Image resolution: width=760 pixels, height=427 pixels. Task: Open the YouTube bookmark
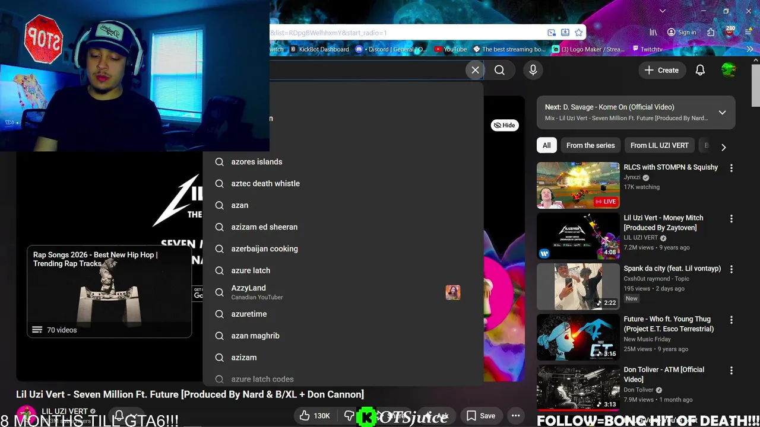451,49
